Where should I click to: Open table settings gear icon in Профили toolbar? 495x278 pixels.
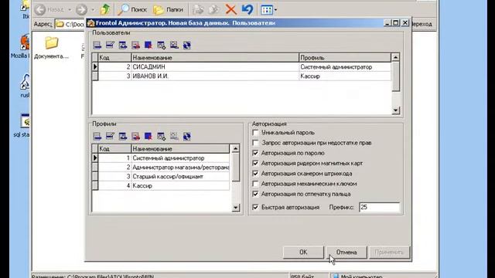coord(162,136)
